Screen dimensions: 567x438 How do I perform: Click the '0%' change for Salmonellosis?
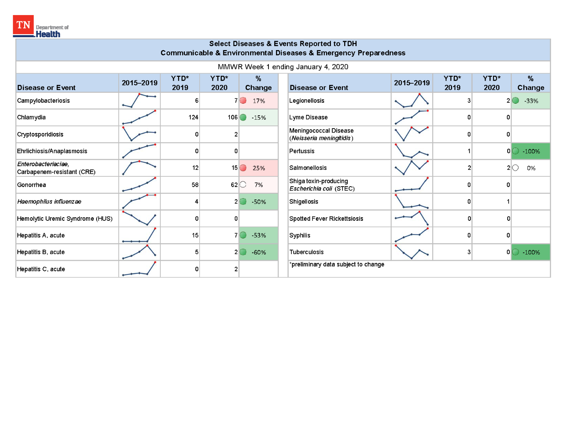[x=531, y=168]
